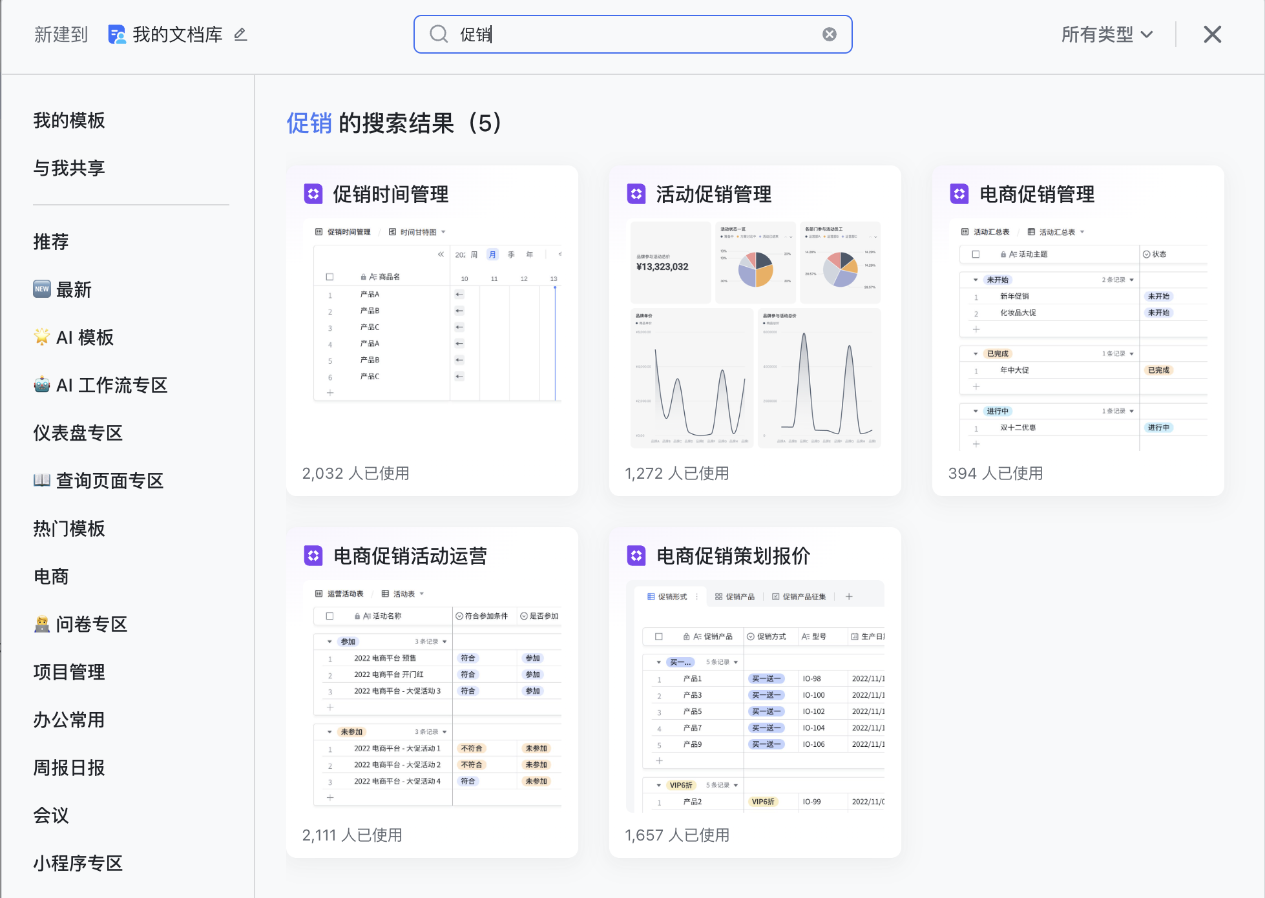Click the magnifier search icon
Screen dimensions: 1265x898
(439, 34)
